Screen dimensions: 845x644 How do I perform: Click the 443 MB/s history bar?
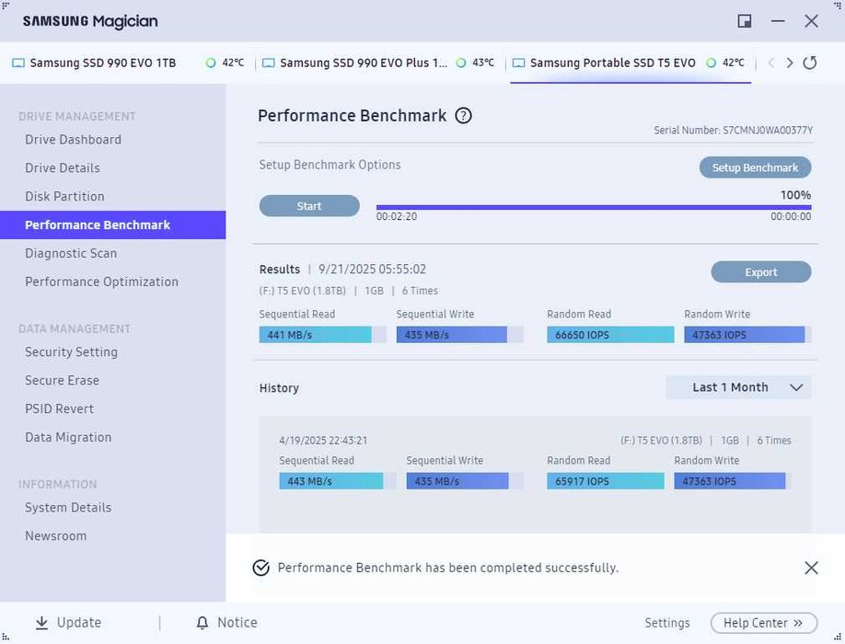click(x=337, y=481)
